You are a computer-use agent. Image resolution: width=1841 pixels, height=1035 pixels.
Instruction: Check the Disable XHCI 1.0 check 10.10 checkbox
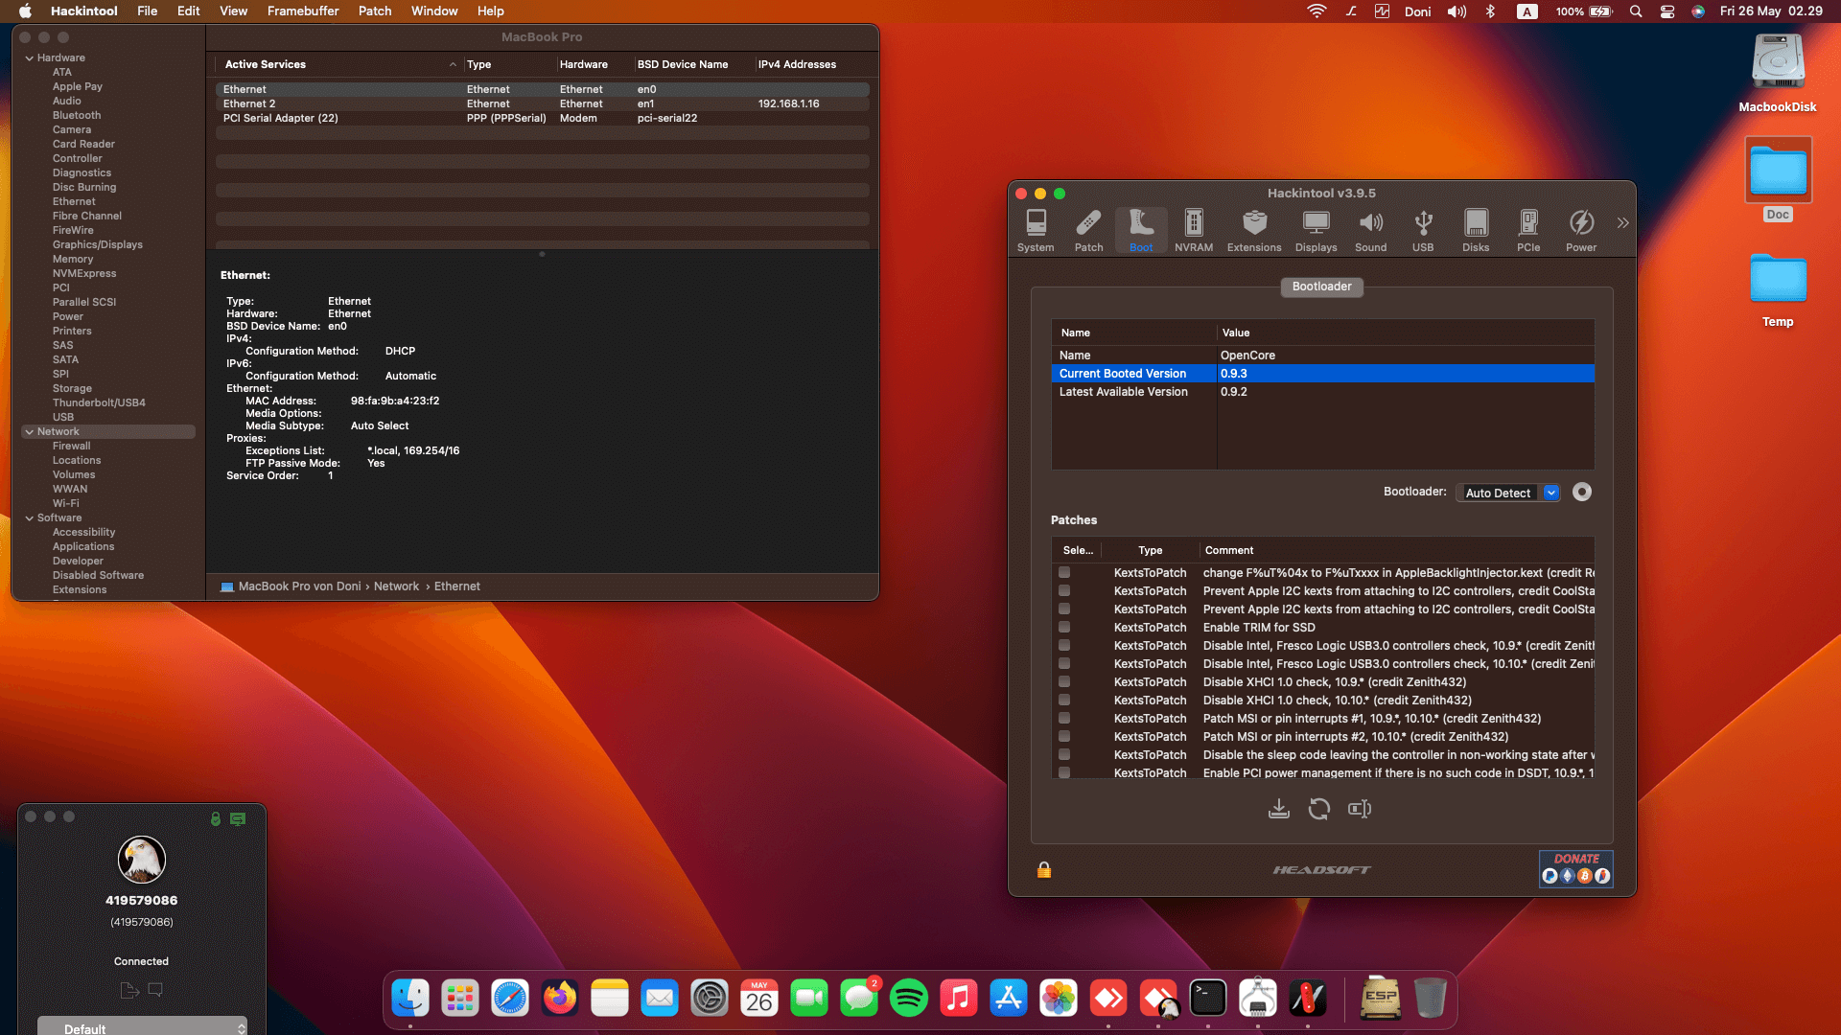tap(1064, 700)
